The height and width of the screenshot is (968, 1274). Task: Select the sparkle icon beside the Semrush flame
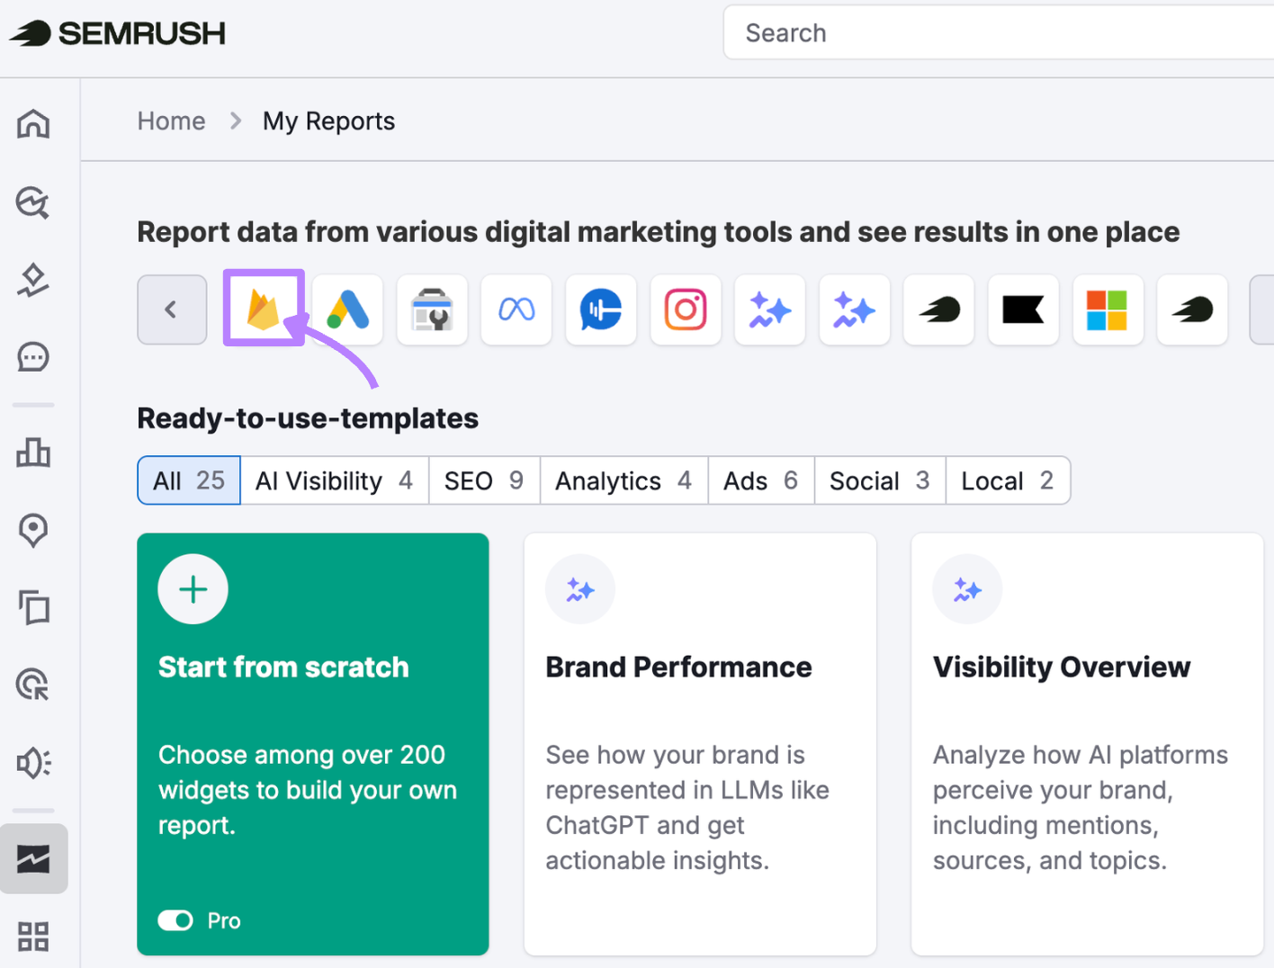coord(855,309)
